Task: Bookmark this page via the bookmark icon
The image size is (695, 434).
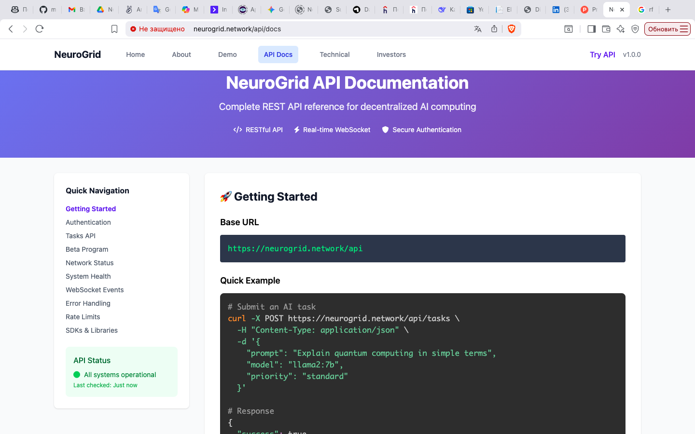Action: tap(114, 29)
